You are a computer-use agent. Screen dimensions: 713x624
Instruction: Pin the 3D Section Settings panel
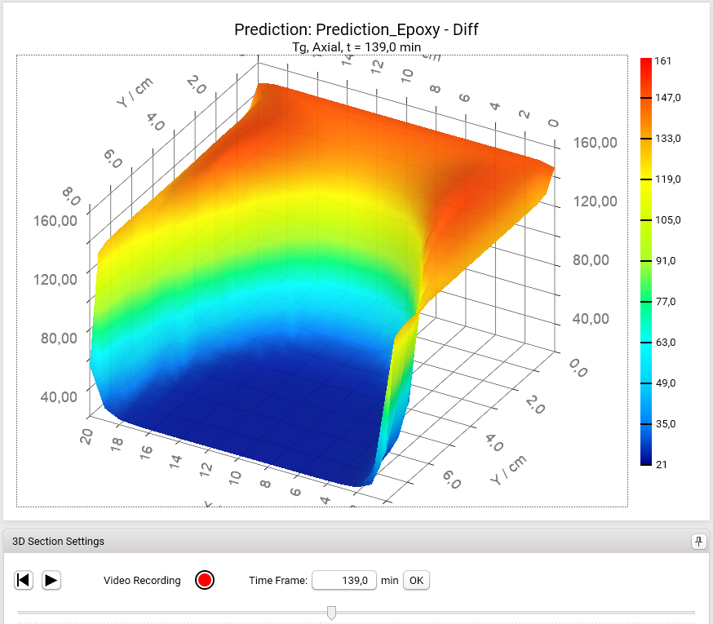click(698, 542)
